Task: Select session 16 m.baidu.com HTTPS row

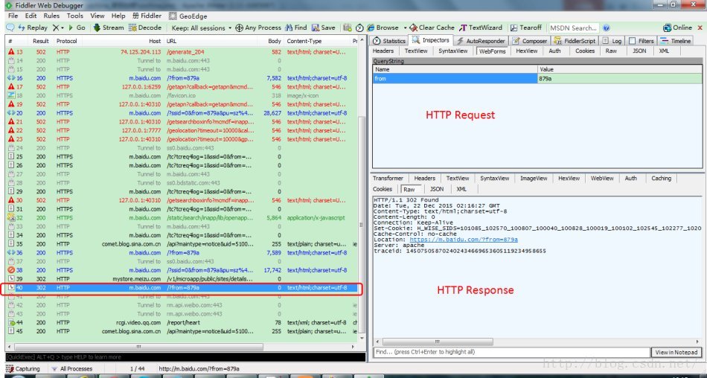Action: (182, 78)
